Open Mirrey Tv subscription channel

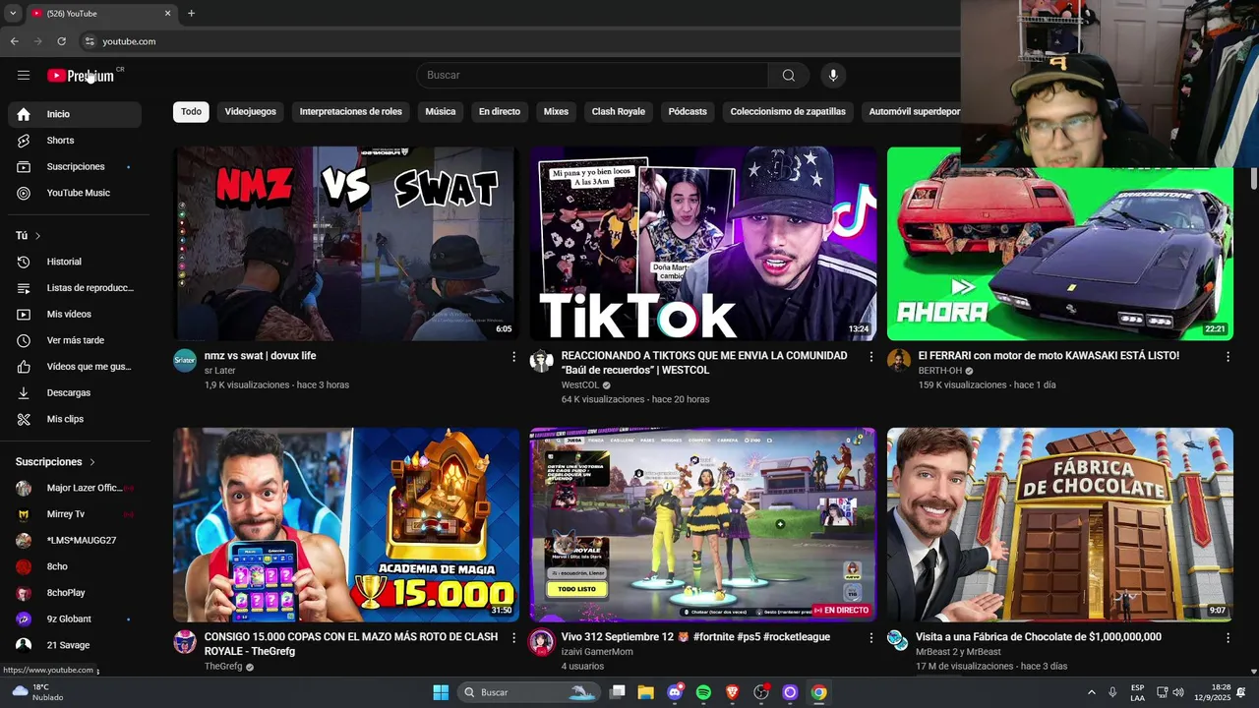[x=75, y=514]
